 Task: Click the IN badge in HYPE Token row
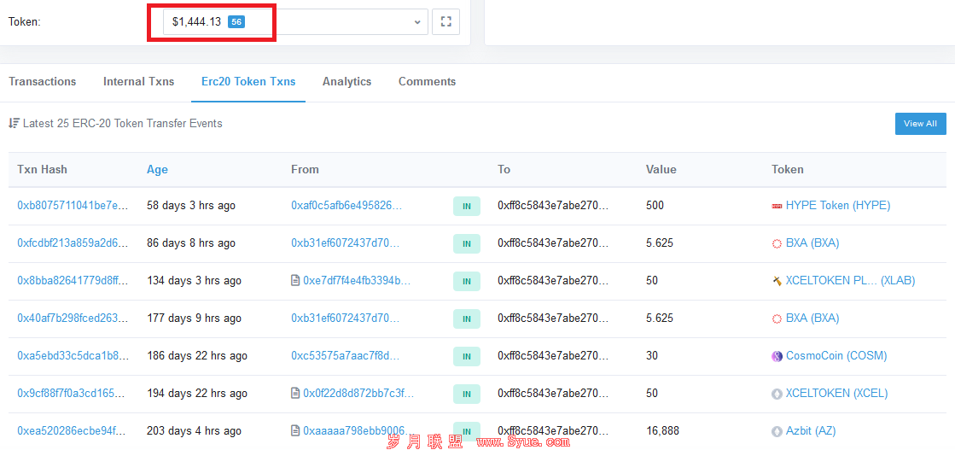pos(467,206)
